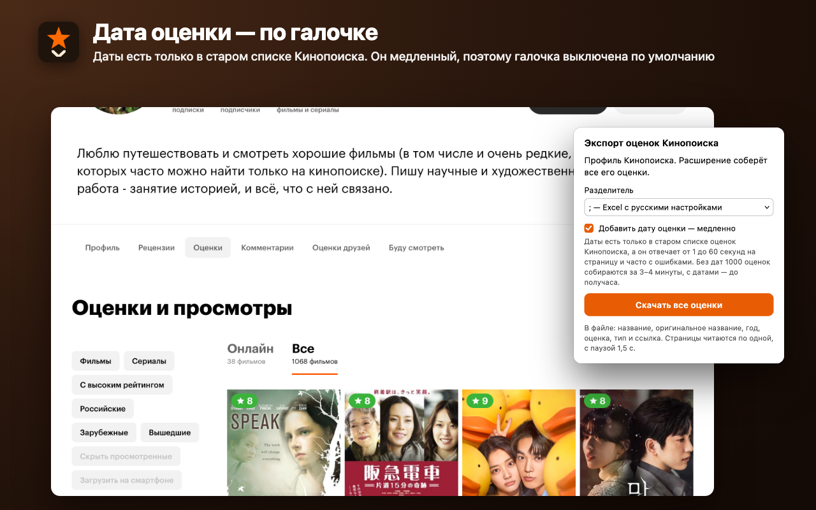
Task: Click the Дата оценки — по галочке headline
Action: (236, 32)
